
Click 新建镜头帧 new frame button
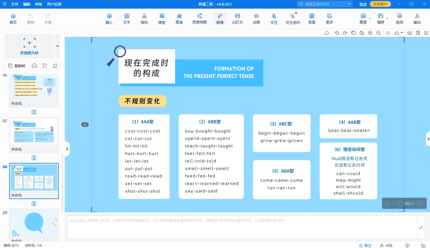click(29, 46)
